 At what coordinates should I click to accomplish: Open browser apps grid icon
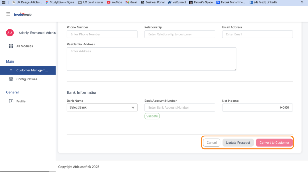(x=4, y=2)
